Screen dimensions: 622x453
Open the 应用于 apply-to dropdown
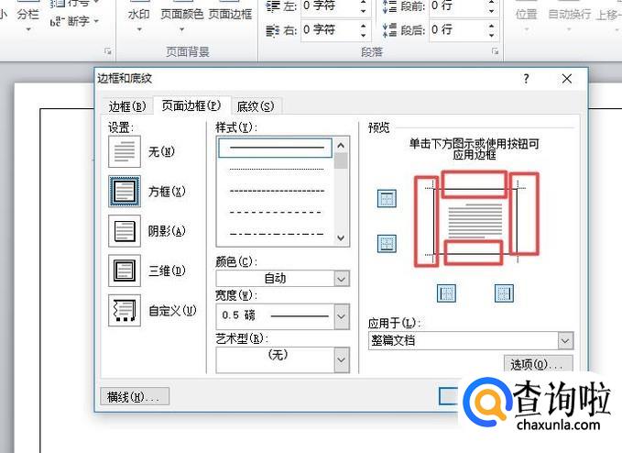click(x=564, y=340)
